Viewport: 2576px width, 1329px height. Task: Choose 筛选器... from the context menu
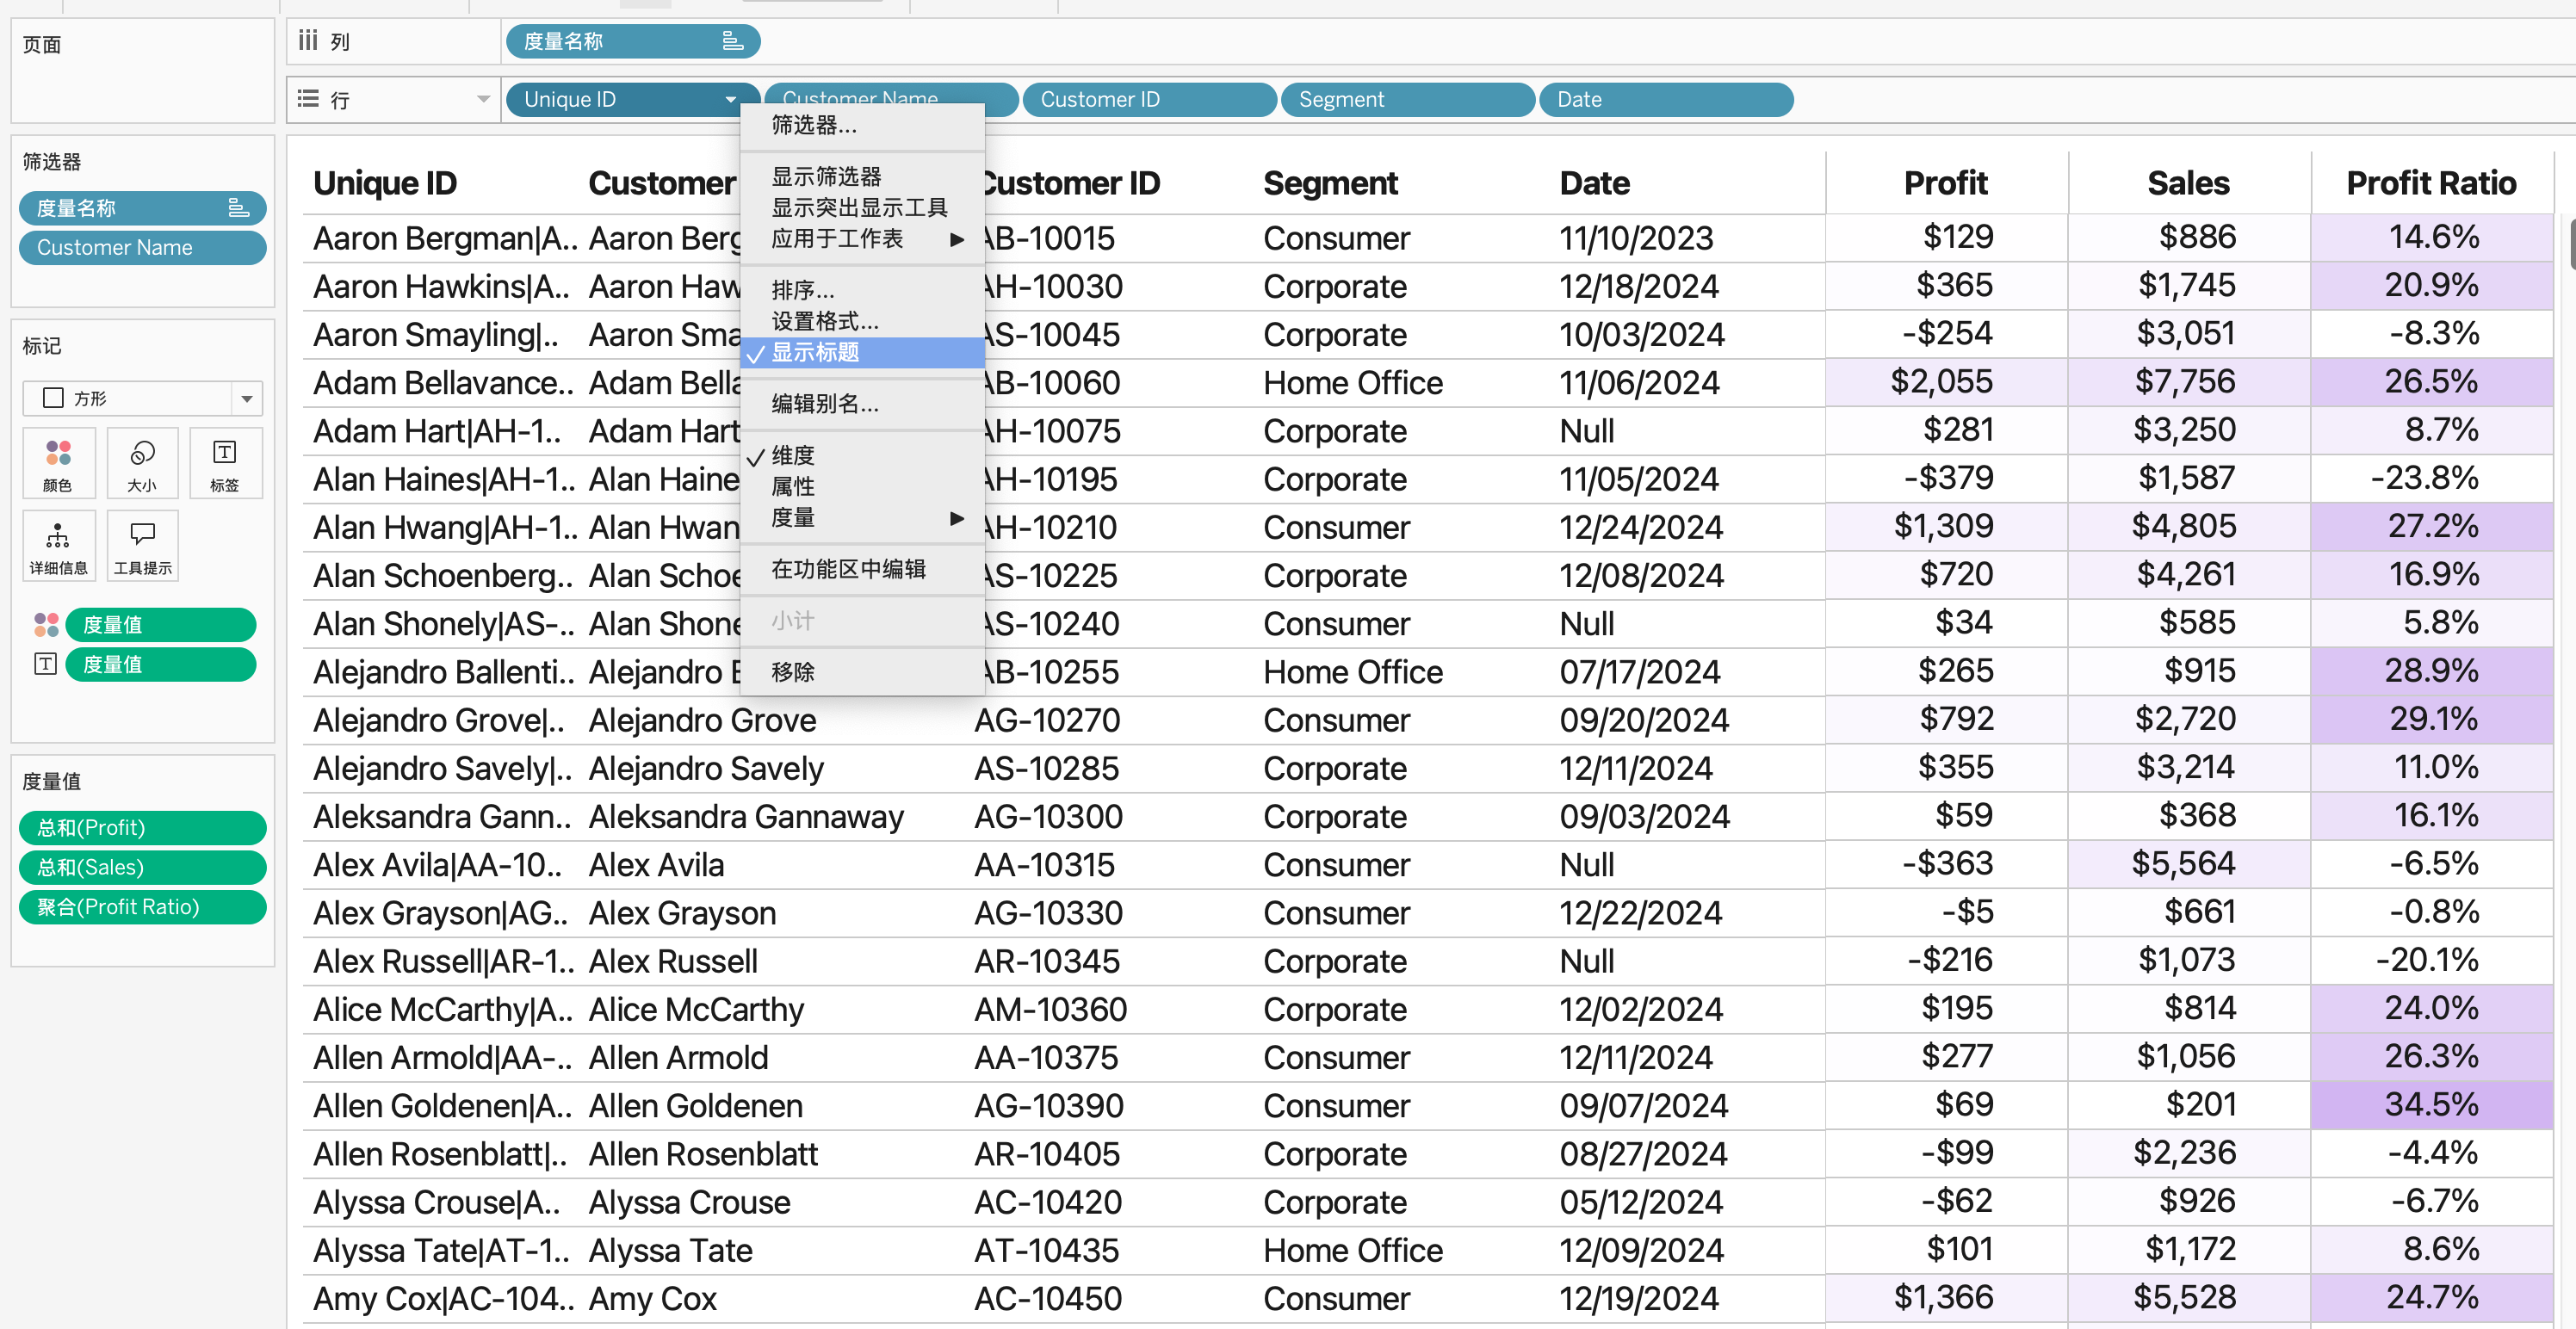[x=813, y=125]
